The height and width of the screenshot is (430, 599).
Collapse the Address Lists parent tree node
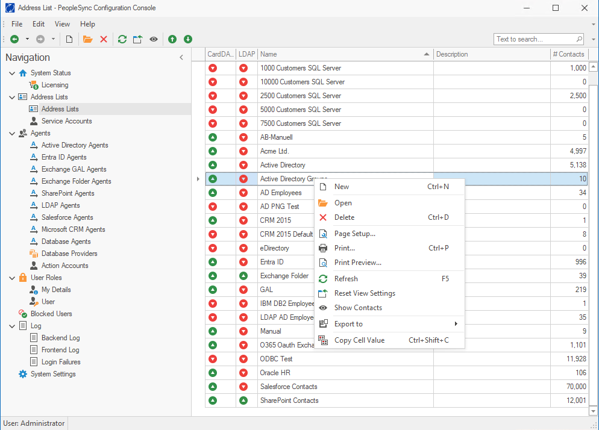click(x=12, y=97)
